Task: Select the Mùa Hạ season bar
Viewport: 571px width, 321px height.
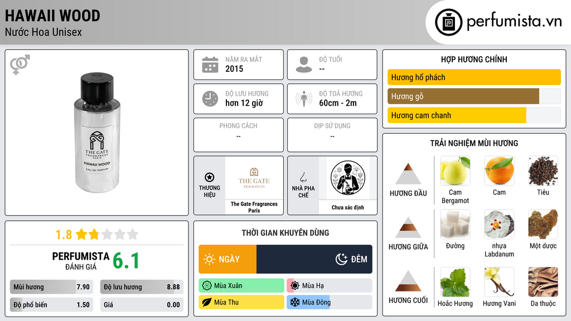Action: pyautogui.click(x=330, y=286)
